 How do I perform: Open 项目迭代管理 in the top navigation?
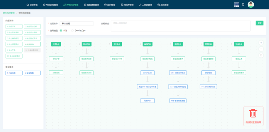pyautogui.click(x=50, y=5)
